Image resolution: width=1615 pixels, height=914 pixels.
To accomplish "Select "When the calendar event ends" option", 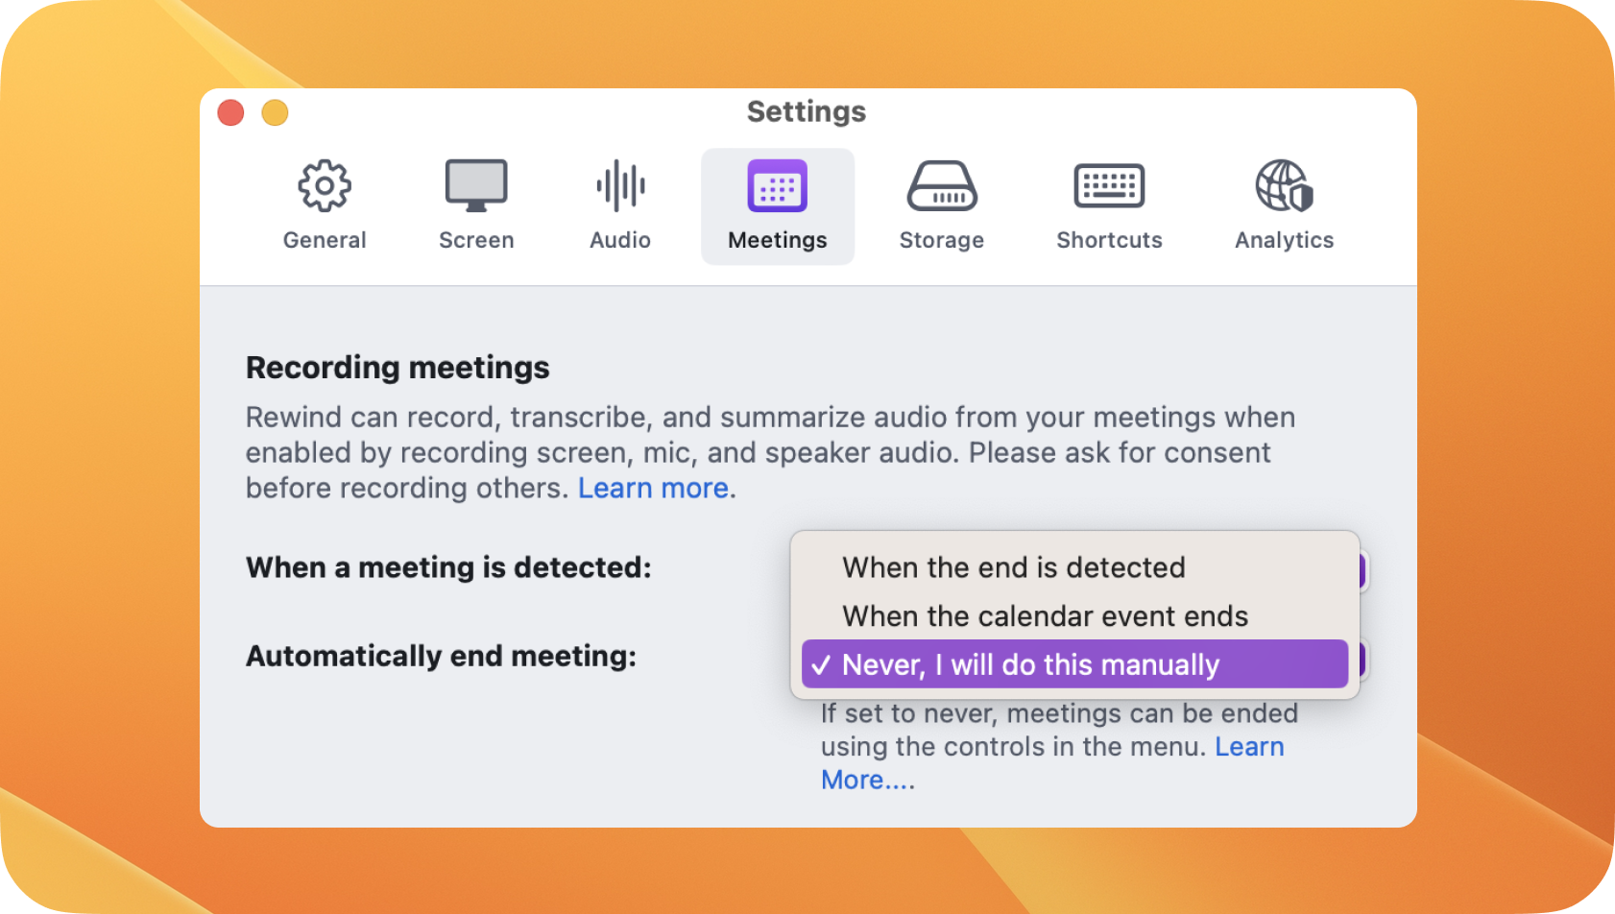I will coord(1045,616).
